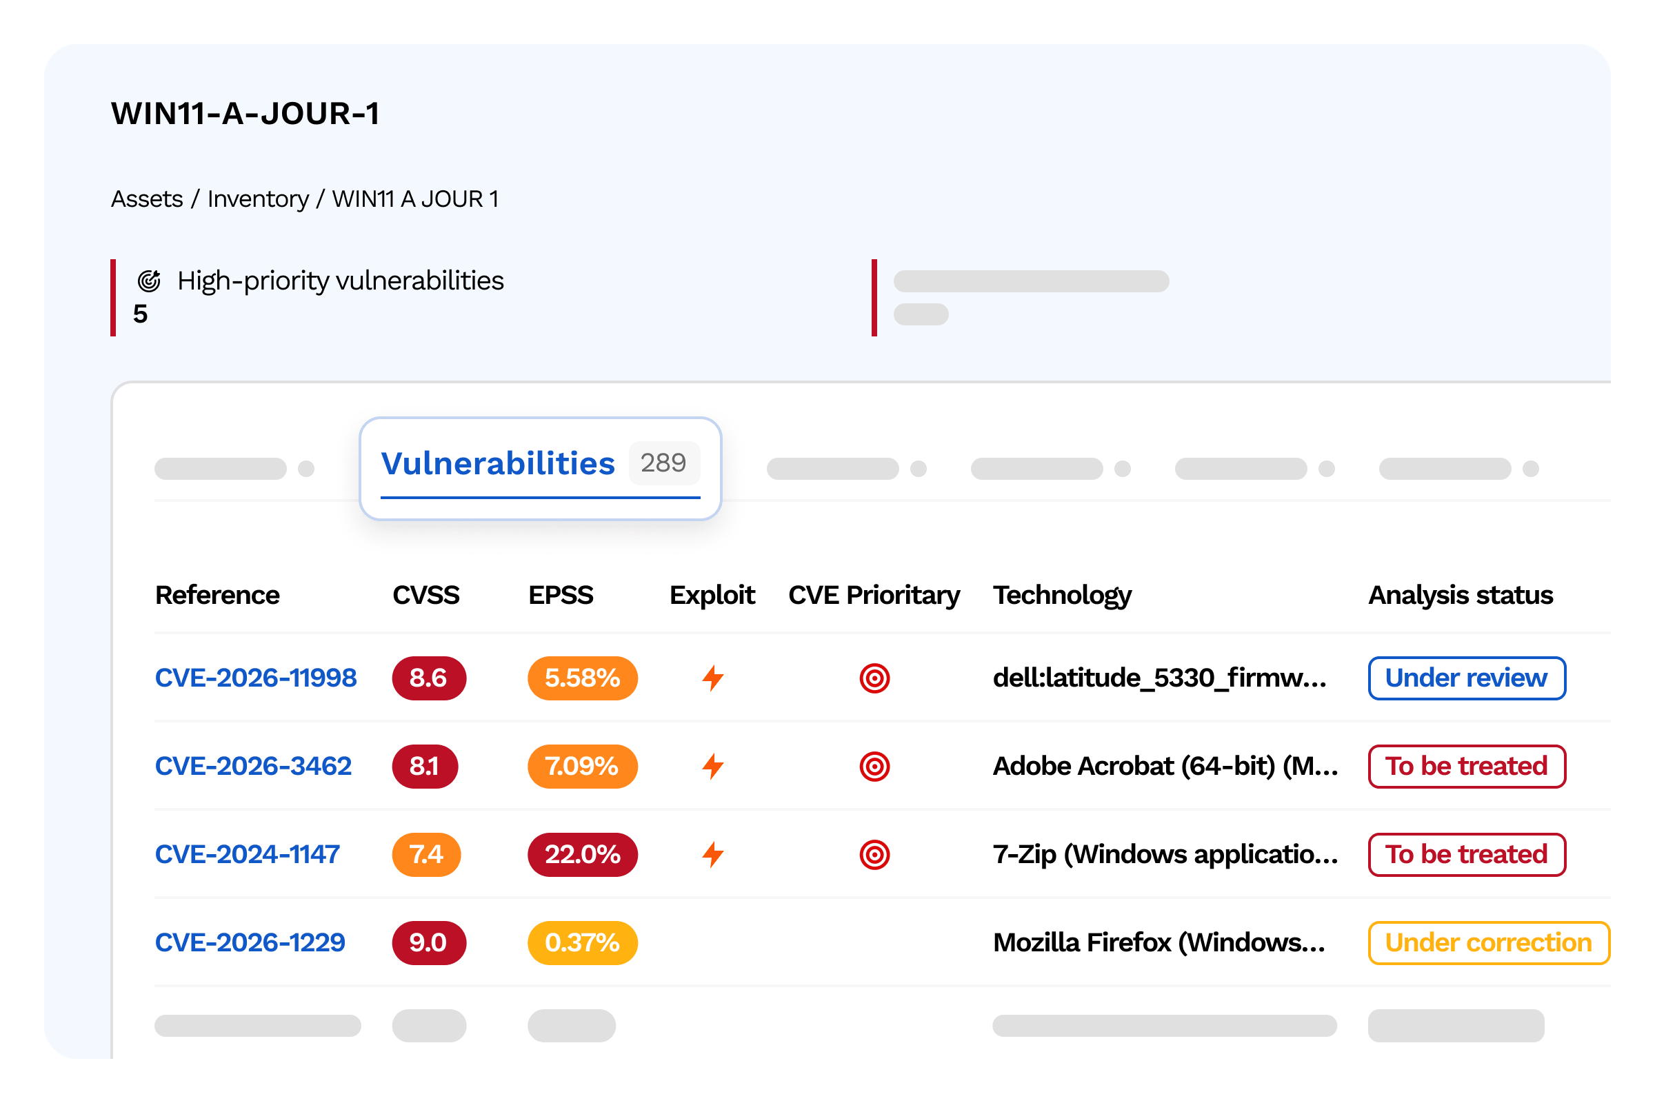The height and width of the screenshot is (1103, 1655).
Task: Open CVE-2026-3462 reference link
Action: pyautogui.click(x=252, y=766)
